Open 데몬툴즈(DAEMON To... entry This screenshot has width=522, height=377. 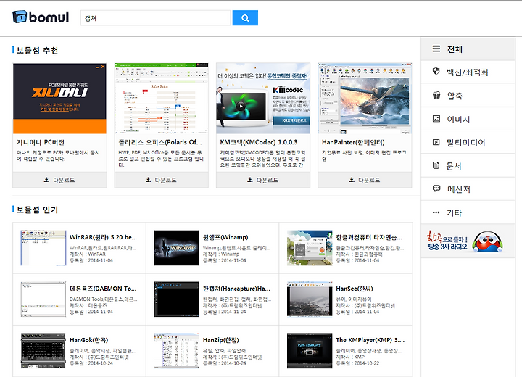(80, 299)
